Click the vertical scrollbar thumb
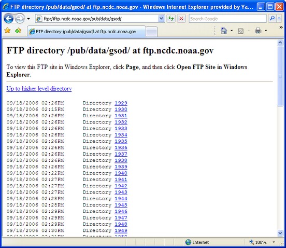The width and height of the screenshot is (286, 248). [280, 76]
